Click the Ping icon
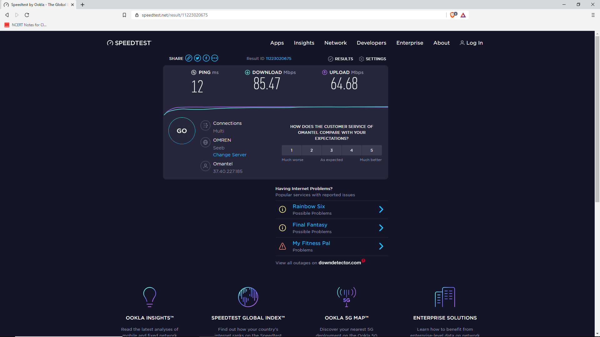 point(194,72)
